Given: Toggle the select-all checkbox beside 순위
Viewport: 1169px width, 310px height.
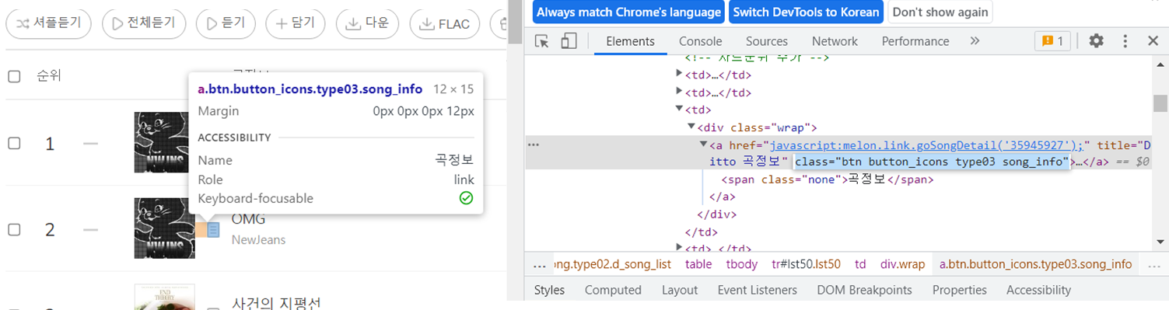Looking at the screenshot, I should (x=14, y=76).
